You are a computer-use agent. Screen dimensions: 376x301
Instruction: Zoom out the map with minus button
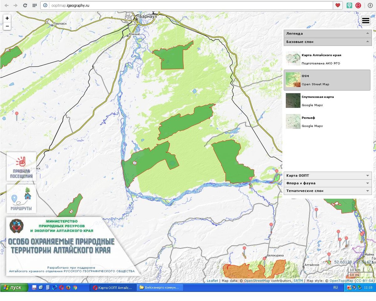[x=7, y=26]
